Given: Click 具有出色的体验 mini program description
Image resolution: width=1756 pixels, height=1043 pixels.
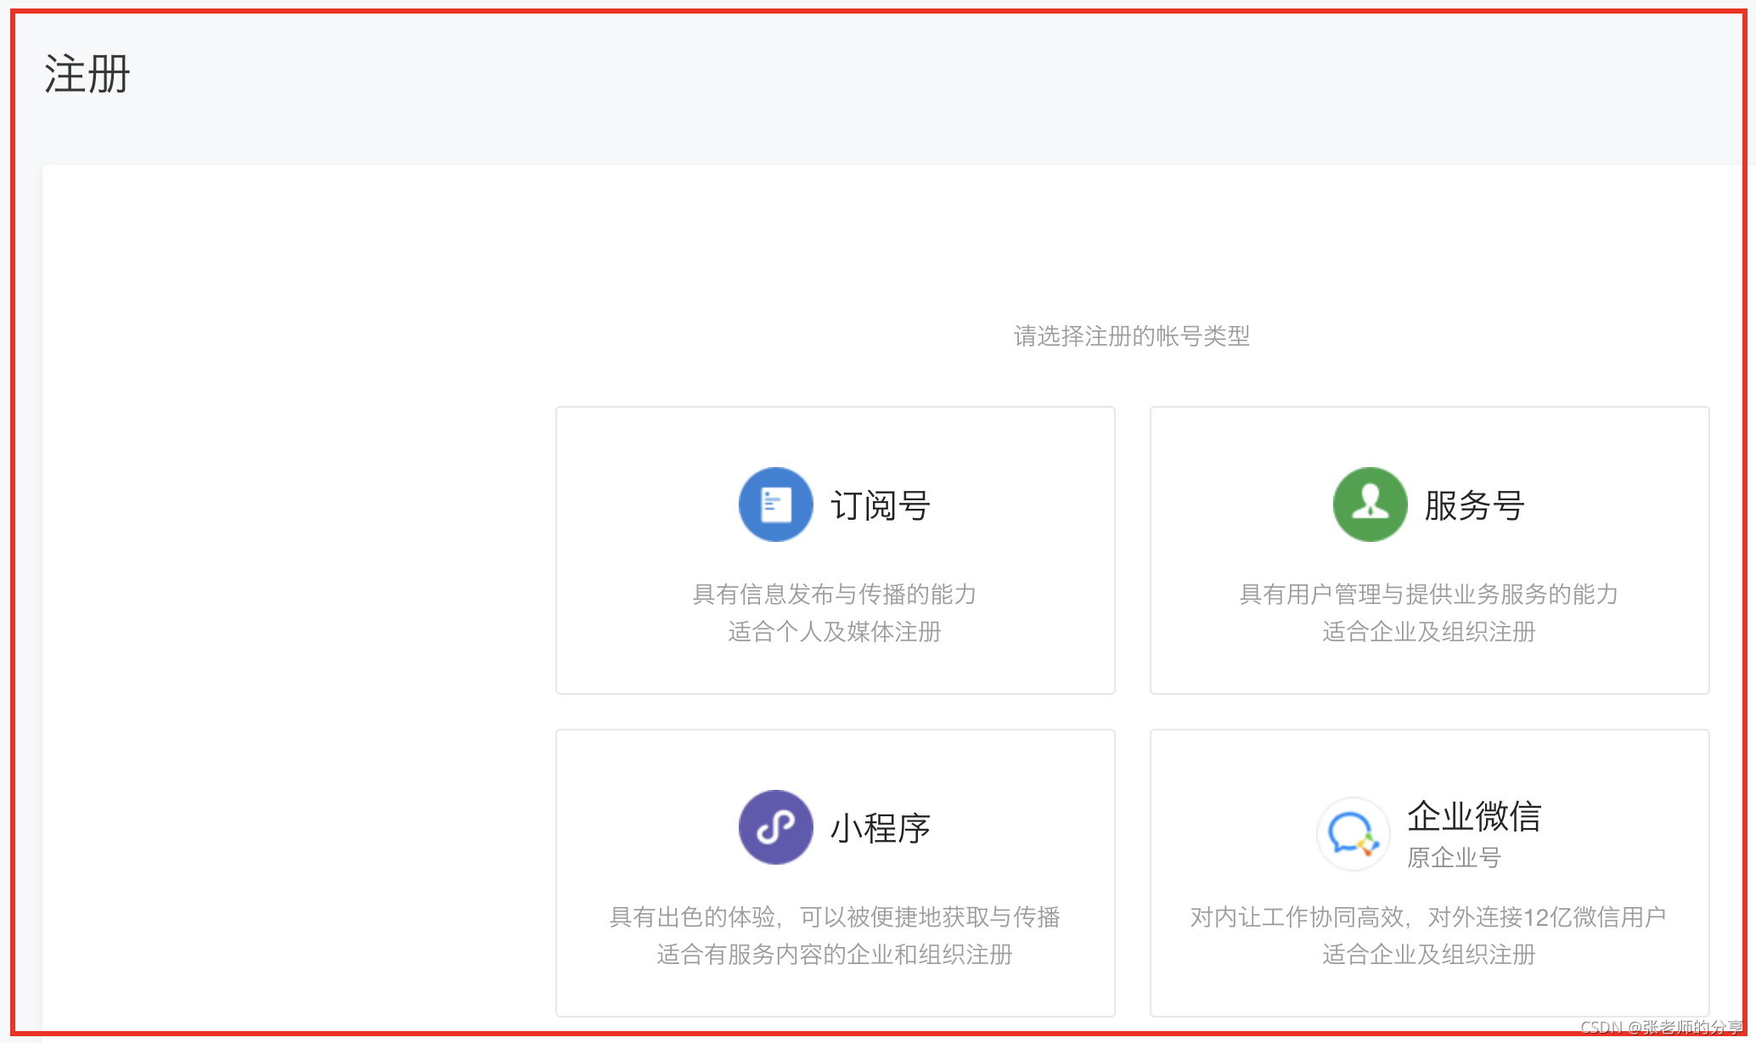Looking at the screenshot, I should tap(835, 917).
